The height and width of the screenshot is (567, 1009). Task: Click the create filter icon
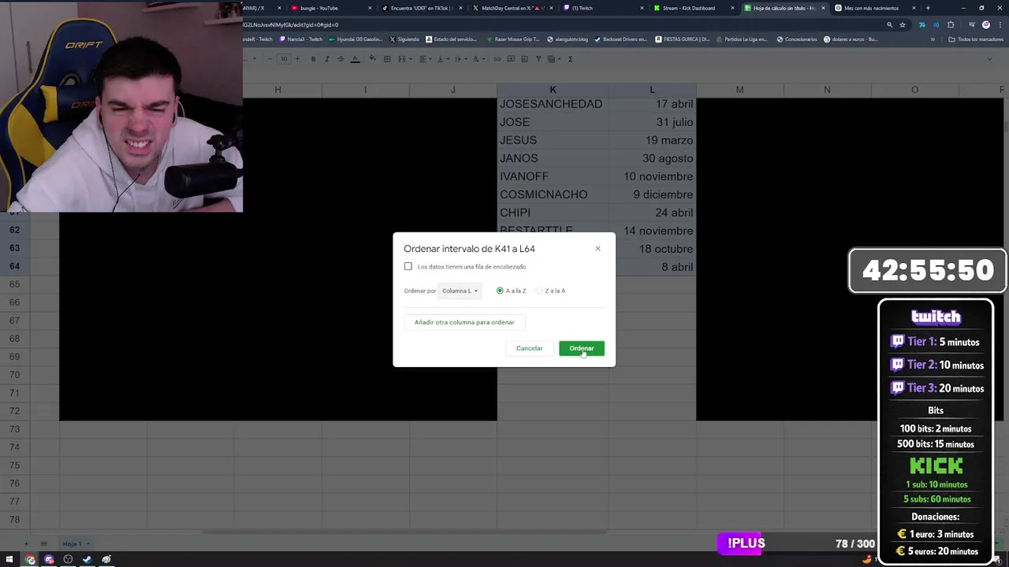click(x=538, y=59)
